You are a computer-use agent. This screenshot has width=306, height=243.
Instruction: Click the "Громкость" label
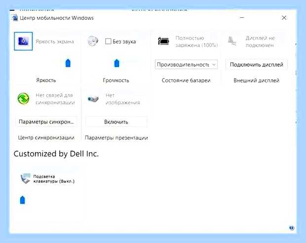click(x=116, y=81)
